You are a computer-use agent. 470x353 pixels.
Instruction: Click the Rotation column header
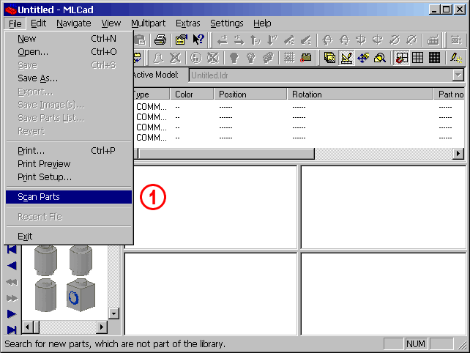pyautogui.click(x=360, y=94)
